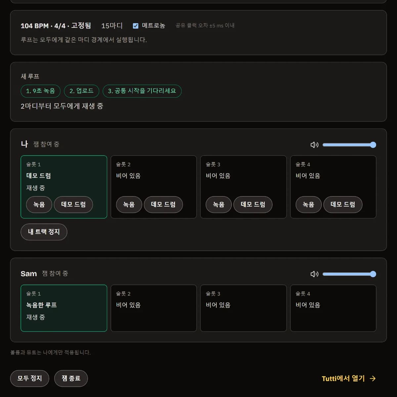Click the 새 루프 heading

[30, 76]
